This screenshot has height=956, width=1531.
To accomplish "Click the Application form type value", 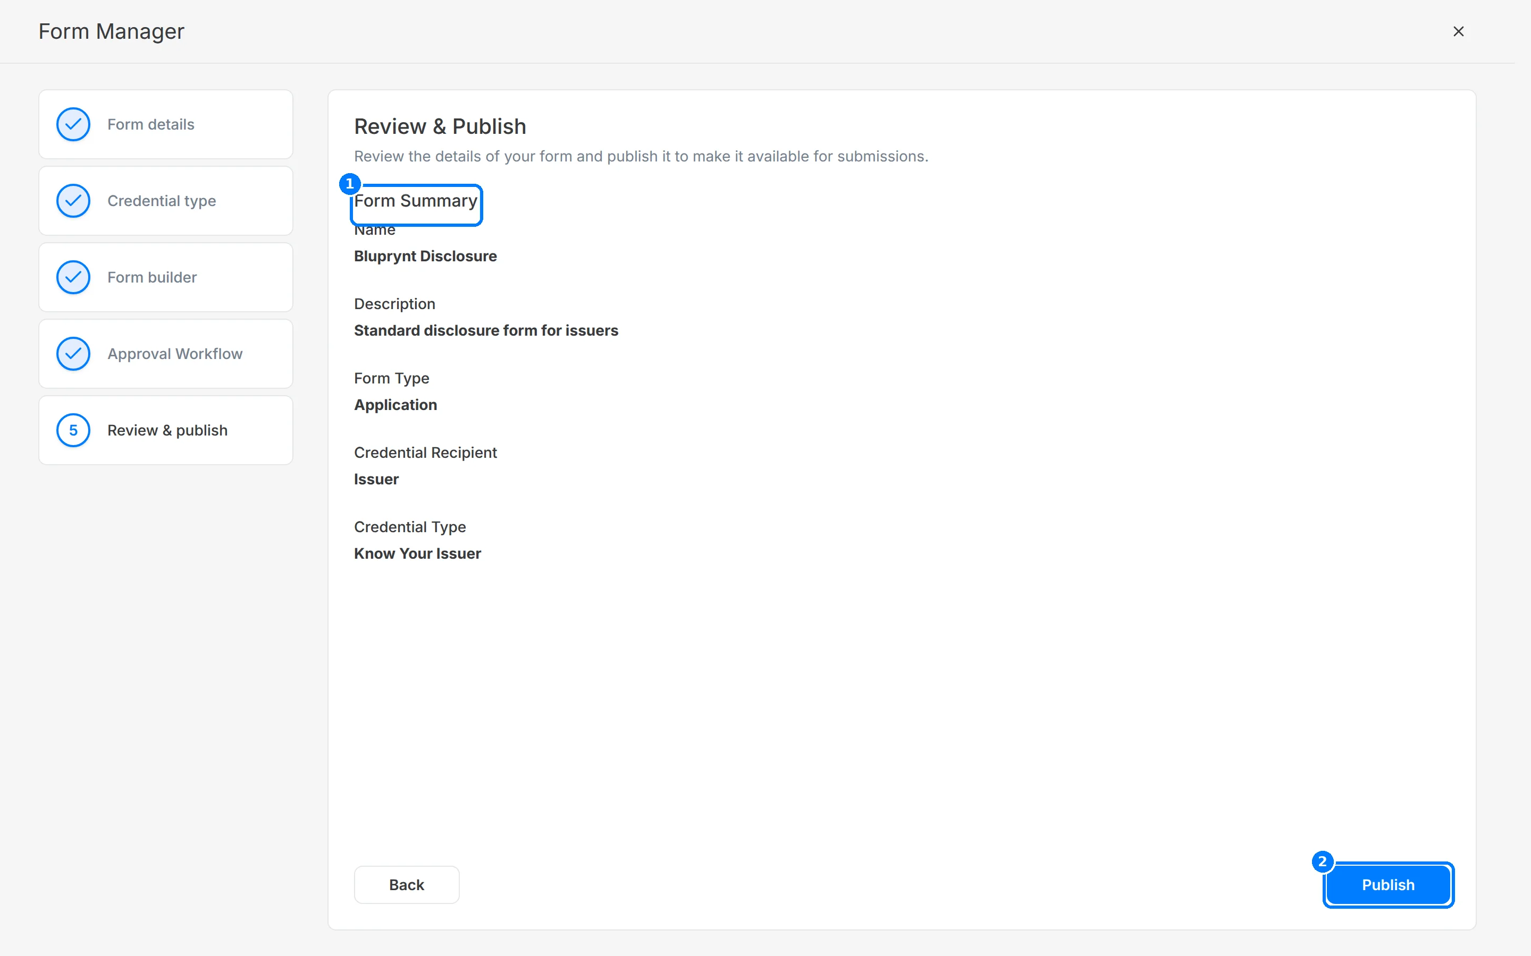I will click(x=396, y=405).
